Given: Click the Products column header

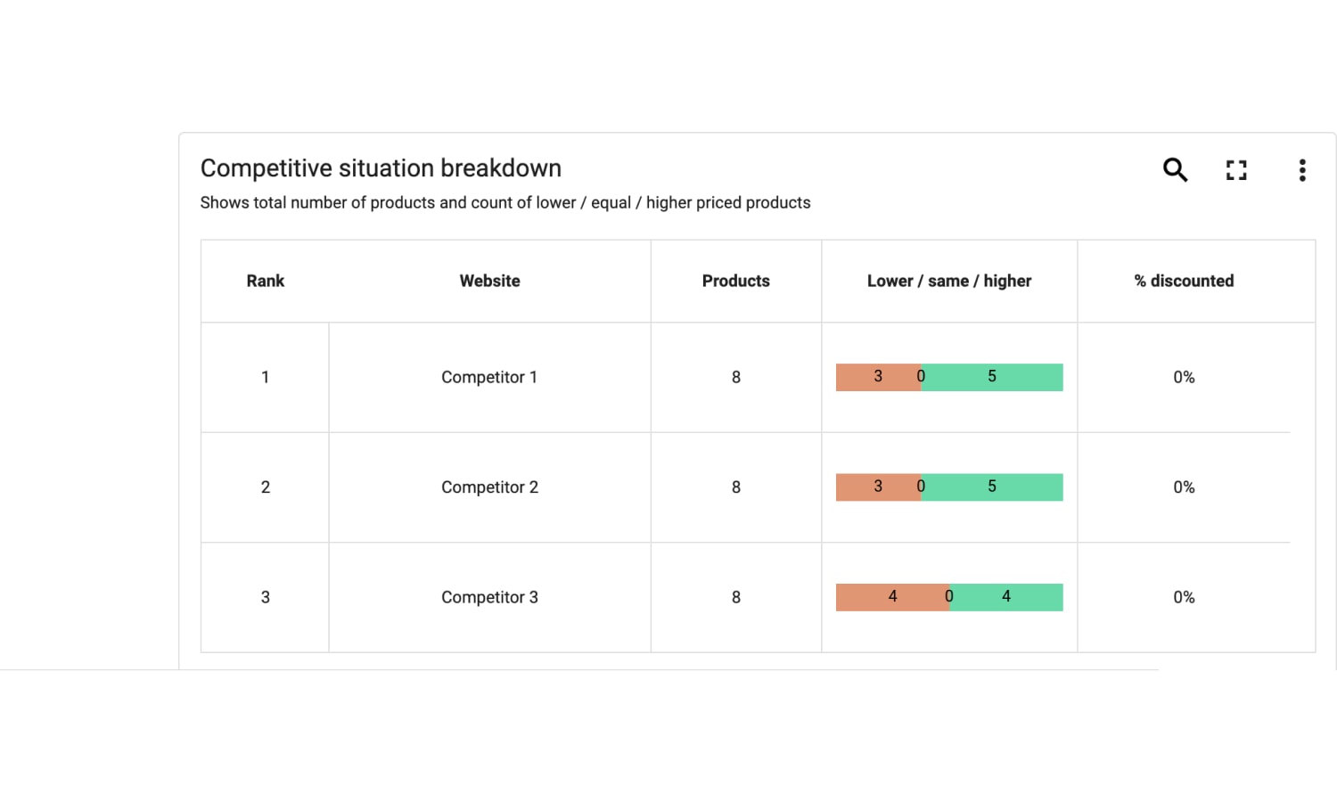Looking at the screenshot, I should coord(735,281).
